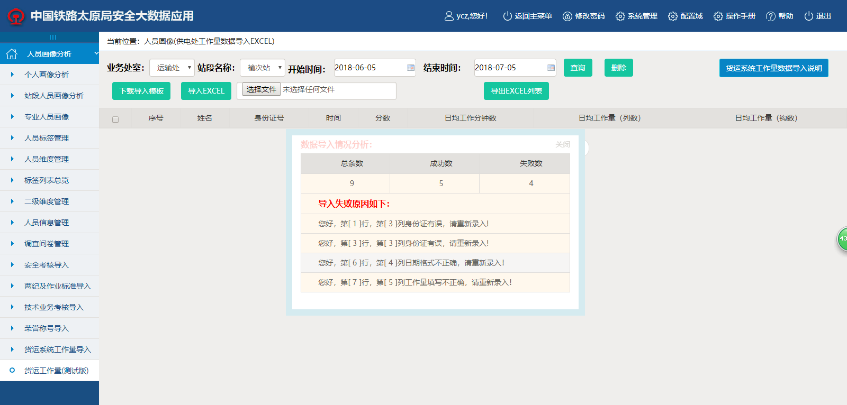Open 人员信息管理 in sidebar

tap(49, 223)
